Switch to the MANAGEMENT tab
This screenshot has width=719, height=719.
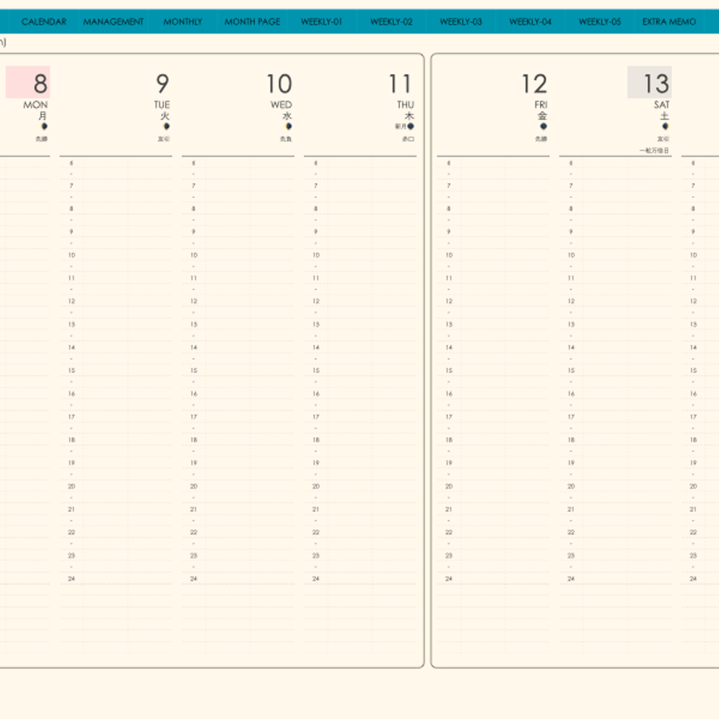tap(113, 22)
